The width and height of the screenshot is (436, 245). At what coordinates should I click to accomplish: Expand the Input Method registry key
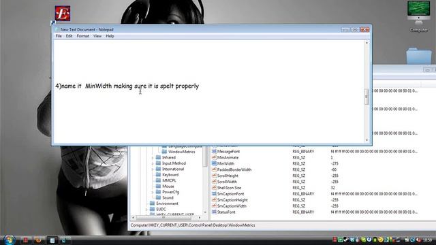click(153, 163)
